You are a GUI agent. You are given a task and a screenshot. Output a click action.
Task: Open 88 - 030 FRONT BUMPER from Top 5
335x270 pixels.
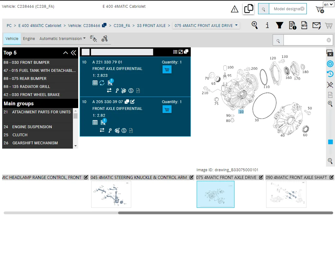coord(26,63)
